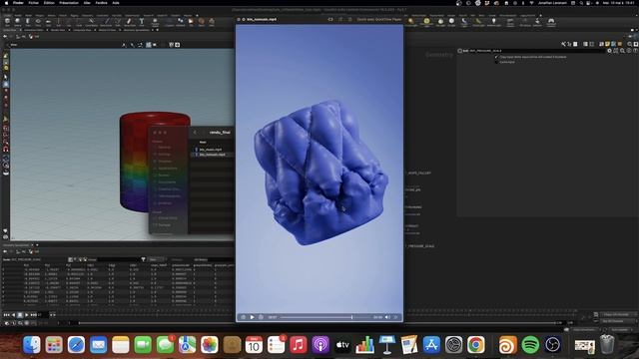
Task: Select the Tube shelf tool
Action: (28, 22)
